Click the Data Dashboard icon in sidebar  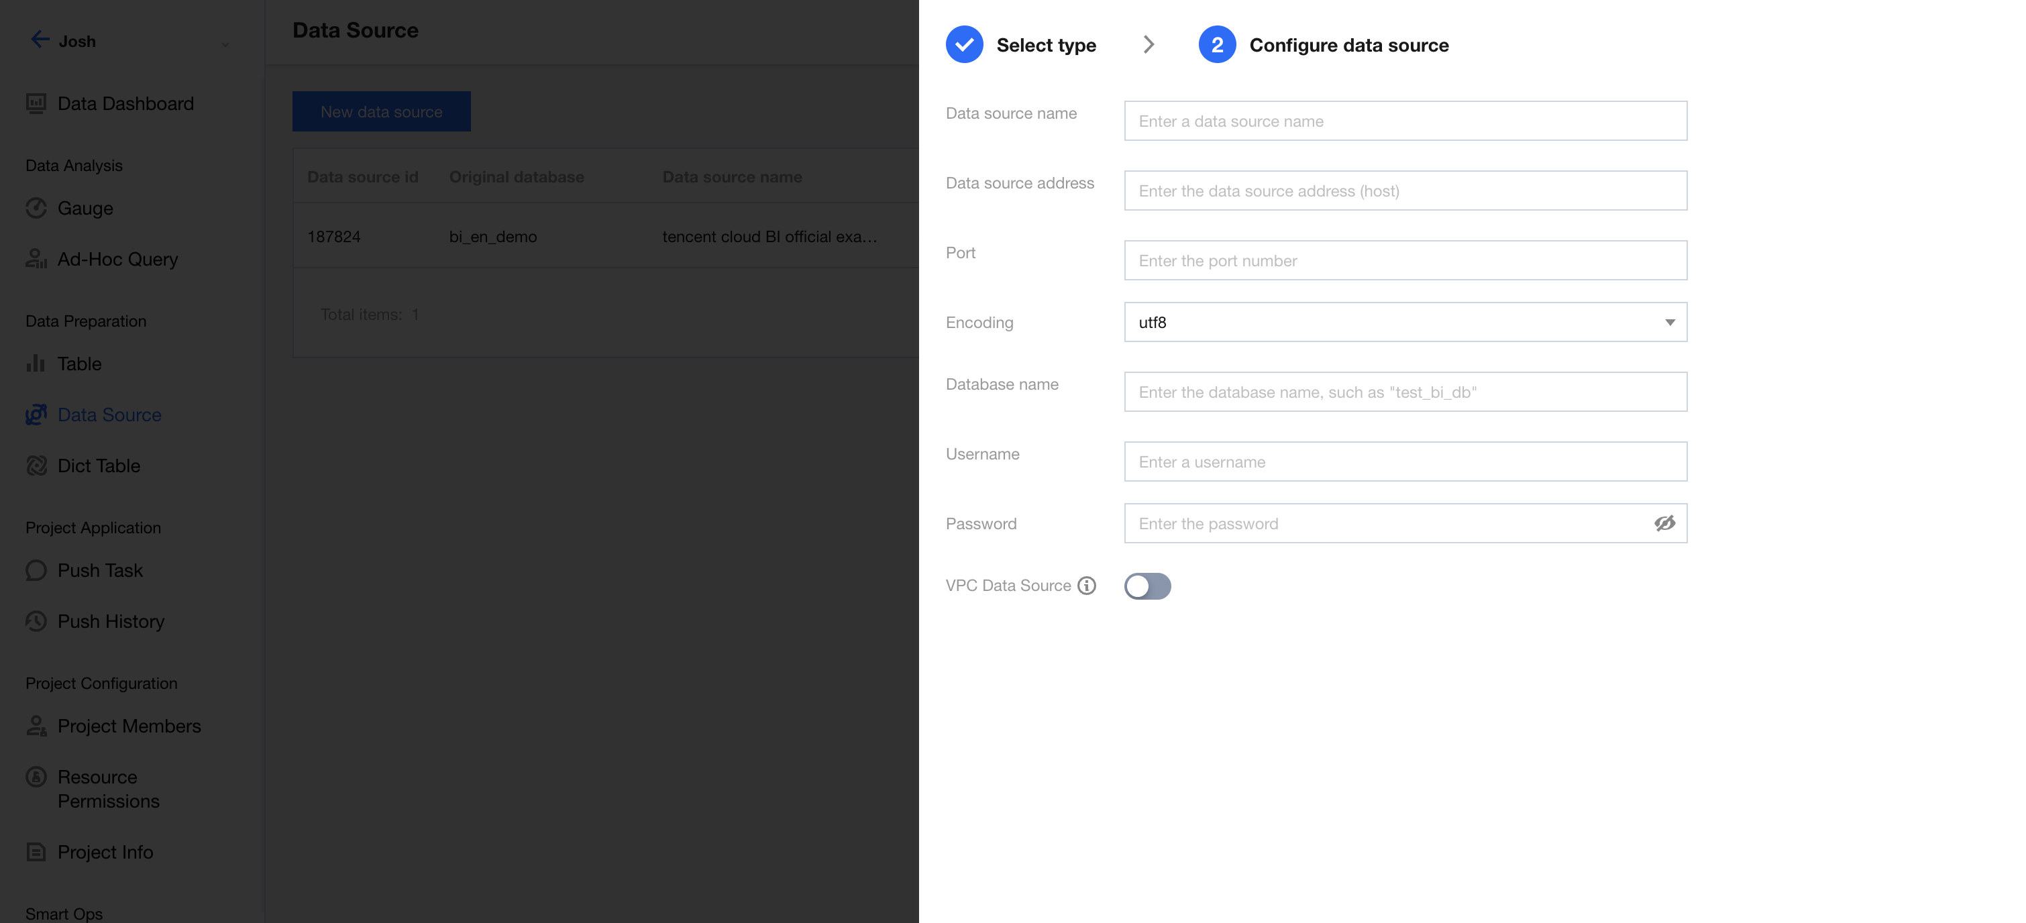coord(36,104)
